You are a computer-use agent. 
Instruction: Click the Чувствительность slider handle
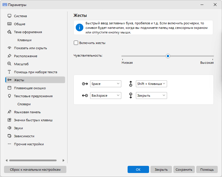[168, 56]
